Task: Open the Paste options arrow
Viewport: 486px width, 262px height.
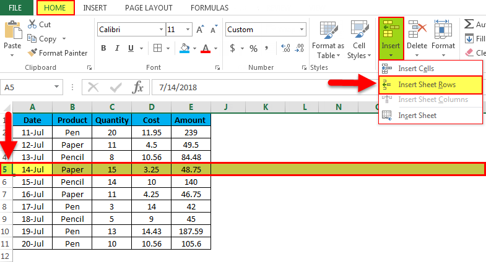Action: 12,56
